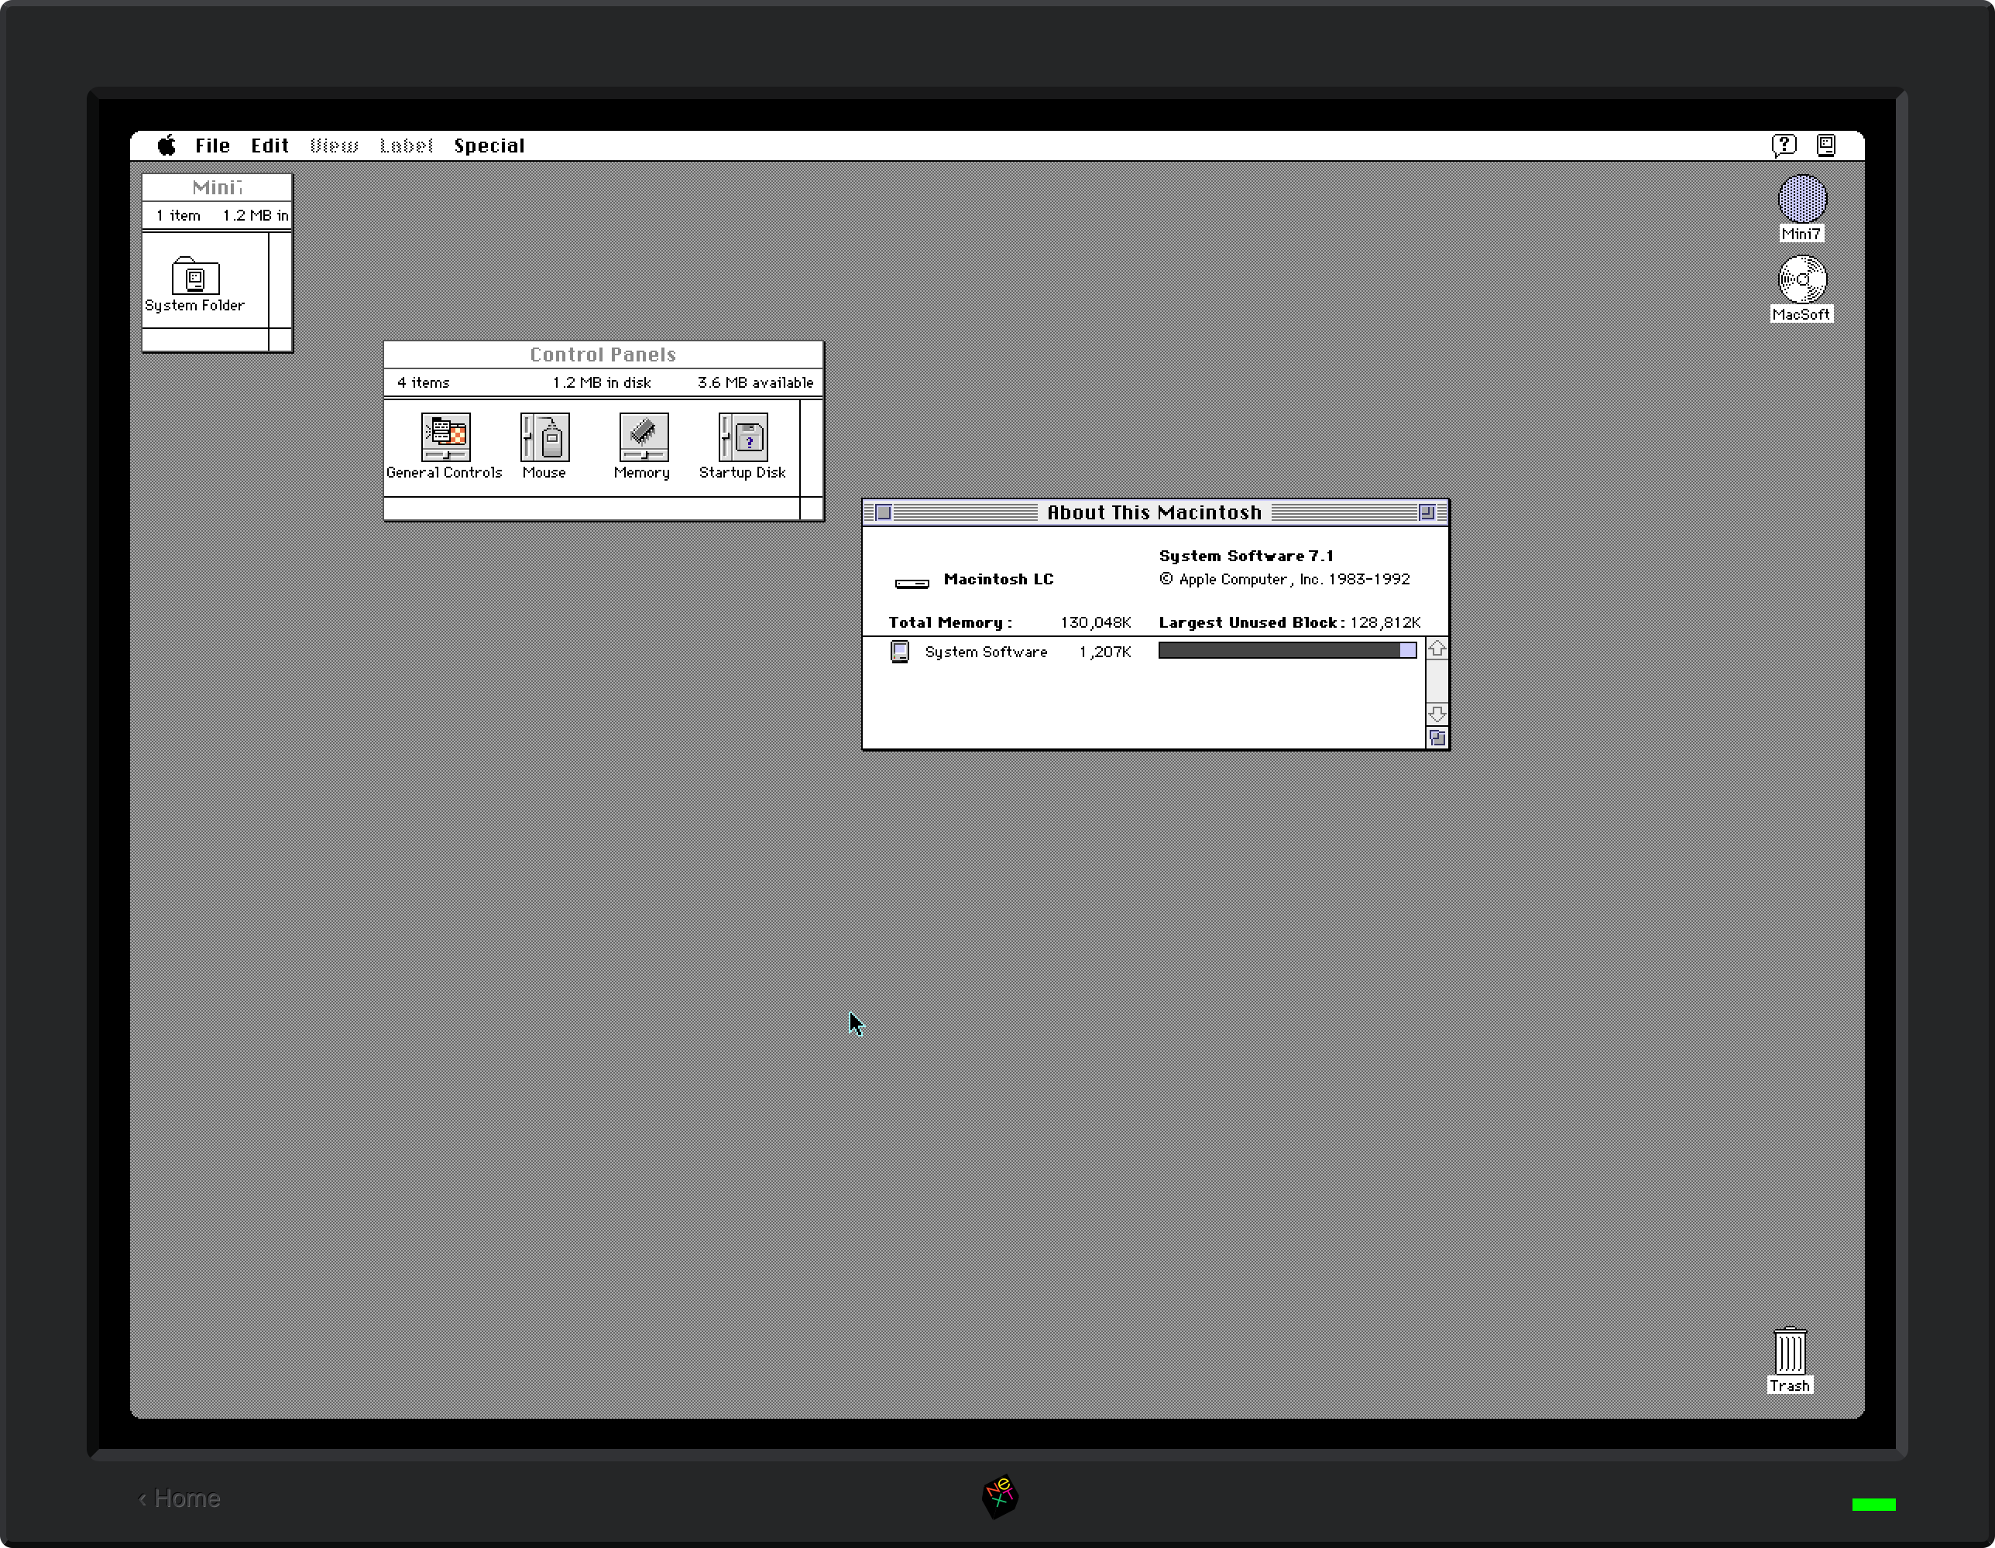Select the Trash icon
The width and height of the screenshot is (1995, 1548).
coord(1790,1351)
